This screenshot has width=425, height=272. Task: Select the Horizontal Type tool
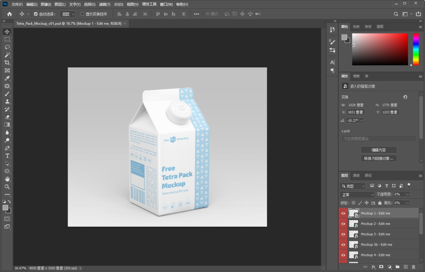point(7,156)
